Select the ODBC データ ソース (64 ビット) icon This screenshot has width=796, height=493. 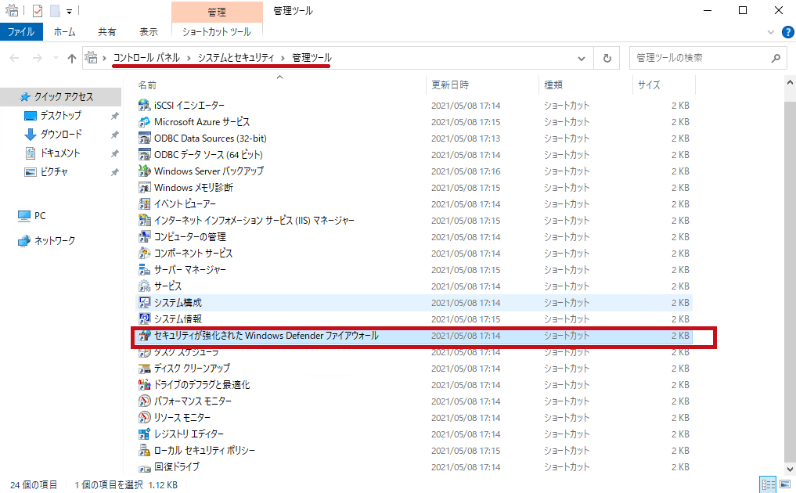tap(144, 154)
